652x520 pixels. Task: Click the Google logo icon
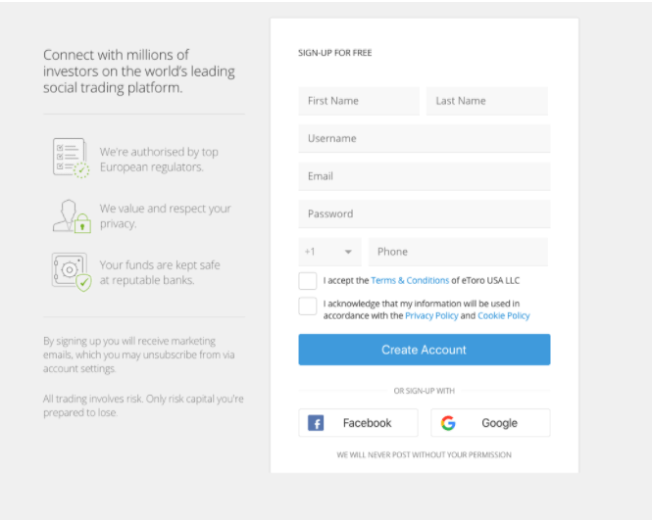tap(448, 423)
